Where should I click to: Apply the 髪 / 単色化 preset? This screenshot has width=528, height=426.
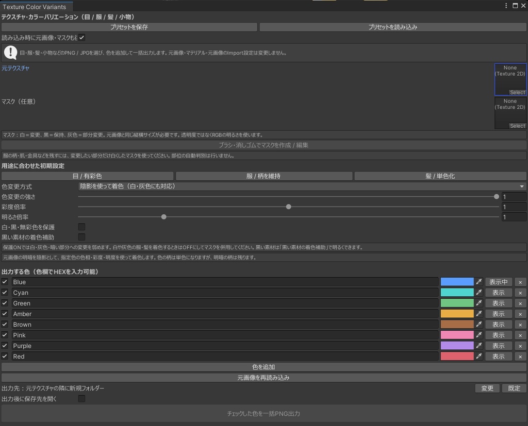click(440, 176)
